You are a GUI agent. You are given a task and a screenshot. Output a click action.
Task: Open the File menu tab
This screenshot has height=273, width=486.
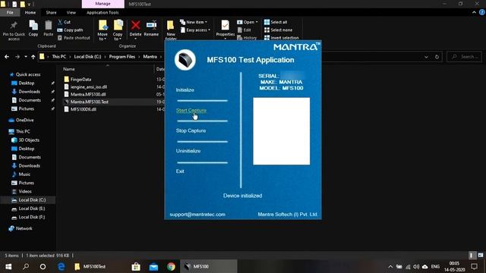(10, 12)
